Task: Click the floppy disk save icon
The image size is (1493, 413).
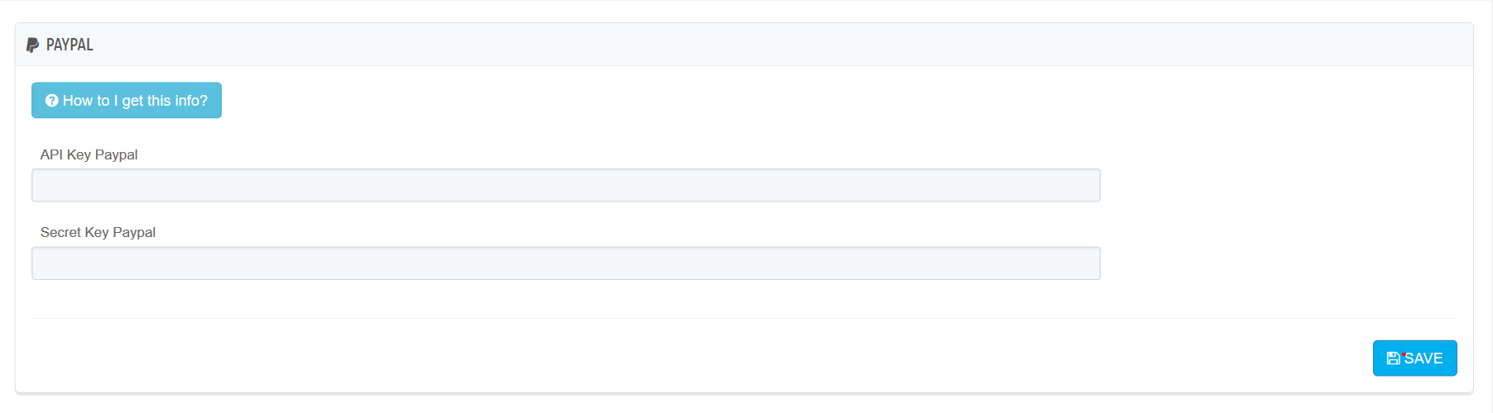Action: (x=1393, y=358)
